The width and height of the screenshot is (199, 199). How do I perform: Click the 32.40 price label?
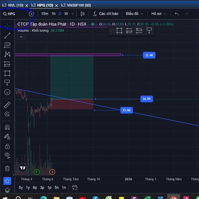click(x=149, y=55)
